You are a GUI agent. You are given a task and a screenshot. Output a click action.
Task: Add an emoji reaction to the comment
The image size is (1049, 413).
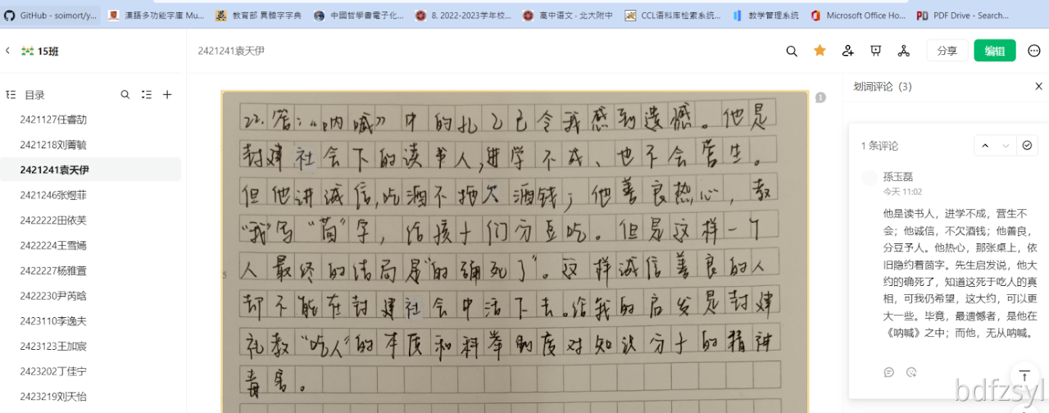911,372
